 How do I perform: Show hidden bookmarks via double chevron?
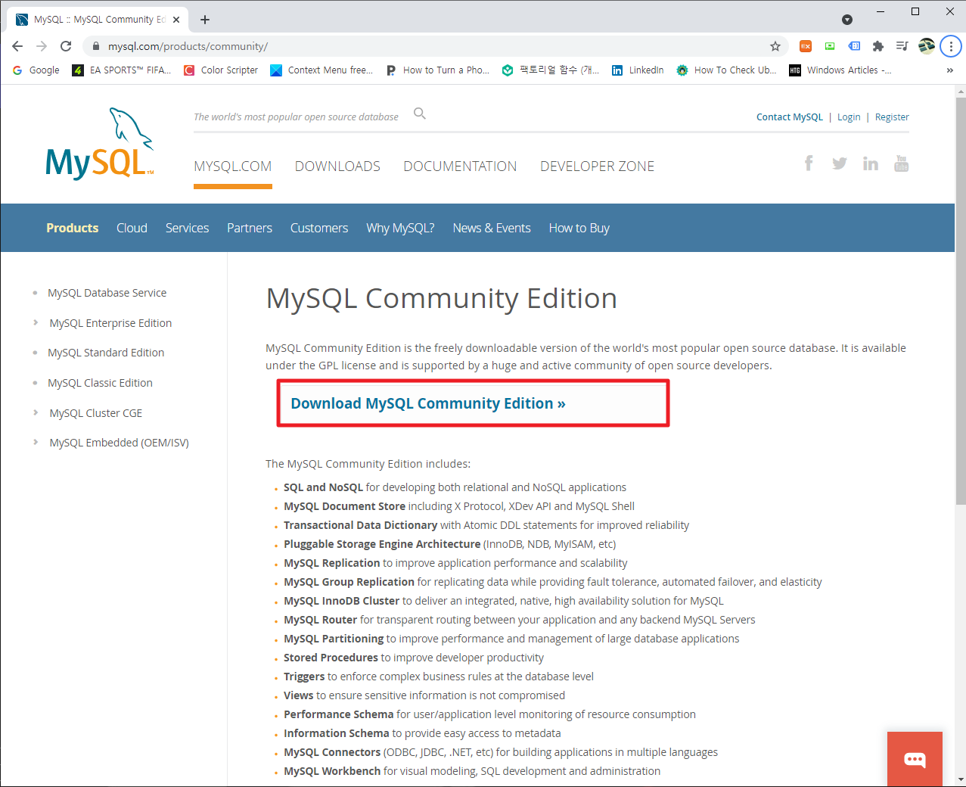950,70
